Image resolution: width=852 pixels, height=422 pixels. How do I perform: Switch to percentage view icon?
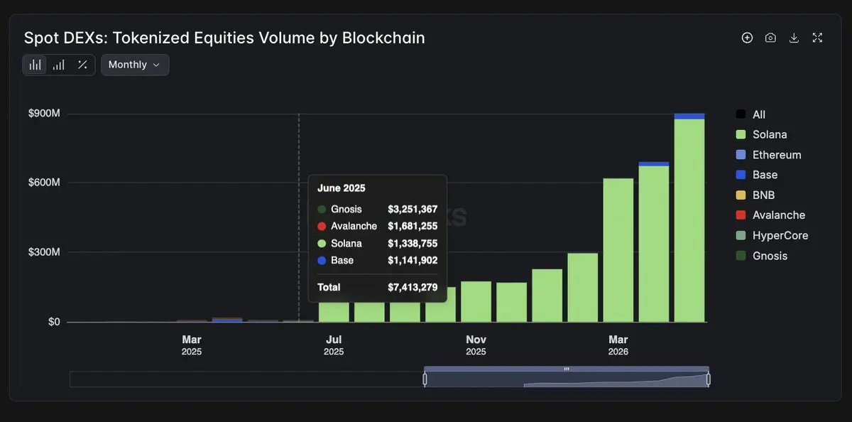point(82,65)
